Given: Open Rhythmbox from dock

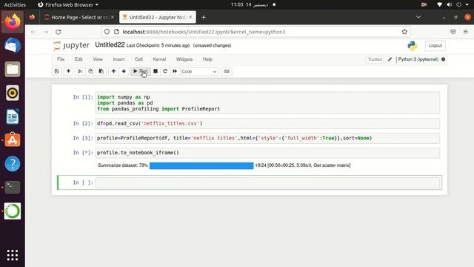Looking at the screenshot, I should tap(13, 93).
